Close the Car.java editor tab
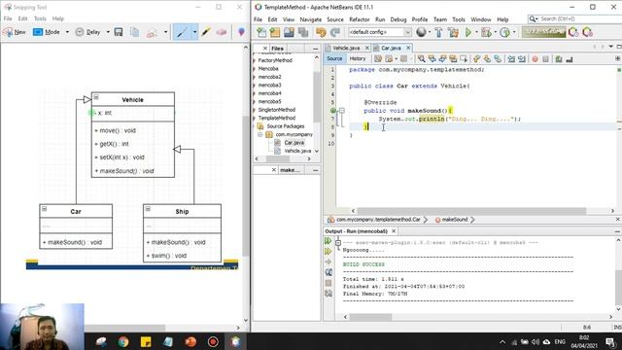This screenshot has width=622, height=350. pyautogui.click(x=408, y=48)
